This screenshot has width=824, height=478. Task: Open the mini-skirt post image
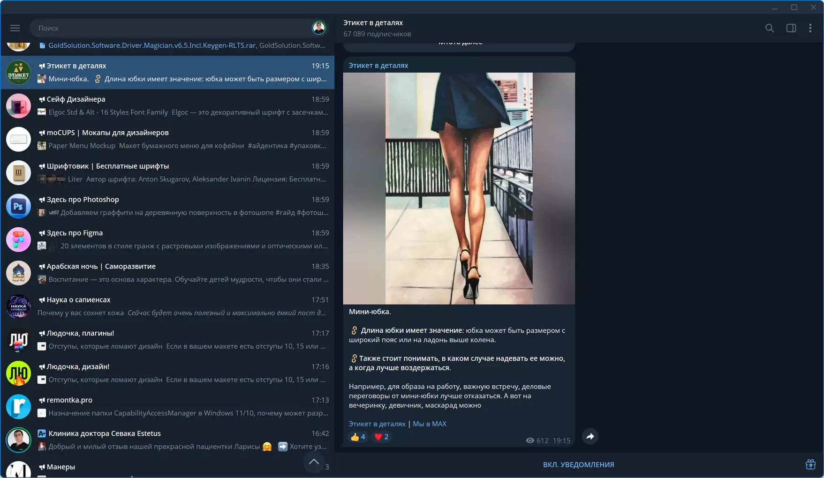click(459, 188)
